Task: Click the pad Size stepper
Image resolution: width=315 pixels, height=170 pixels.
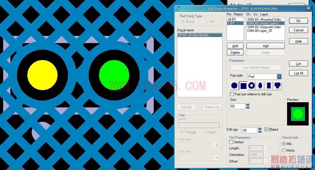Action: pyautogui.click(x=248, y=106)
